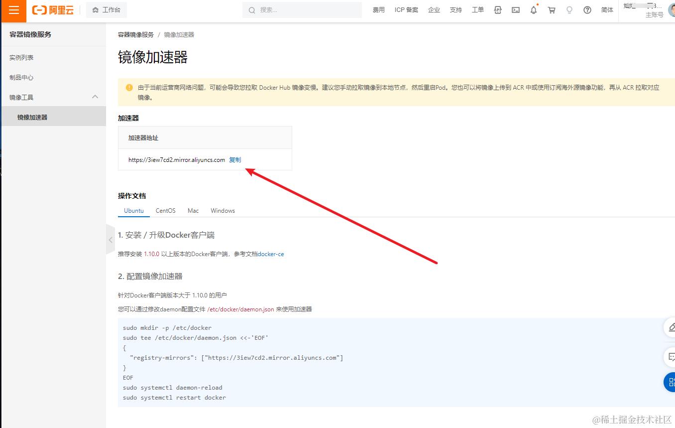Click the 阿里云 logo
The width and height of the screenshot is (675, 428).
pos(53,10)
